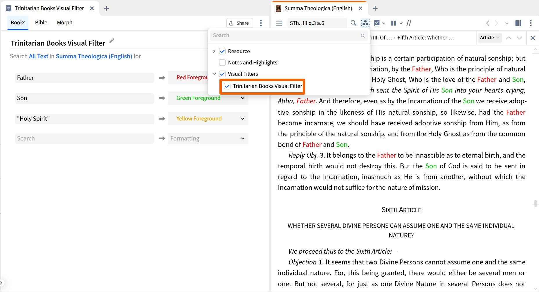Click the pencil icon to rename filter

point(112,41)
